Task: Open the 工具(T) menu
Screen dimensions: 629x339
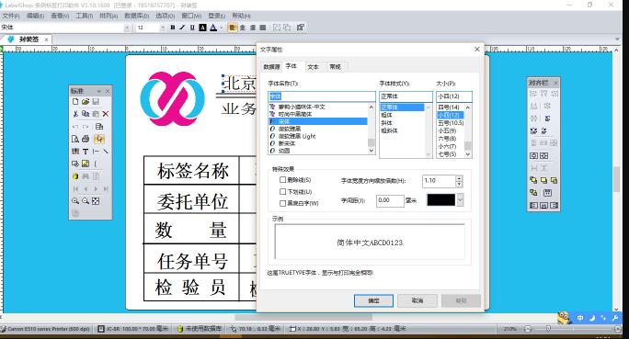Action: (x=85, y=16)
